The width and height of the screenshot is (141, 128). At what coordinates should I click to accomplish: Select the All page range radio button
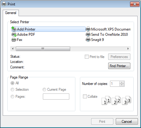[12, 83]
